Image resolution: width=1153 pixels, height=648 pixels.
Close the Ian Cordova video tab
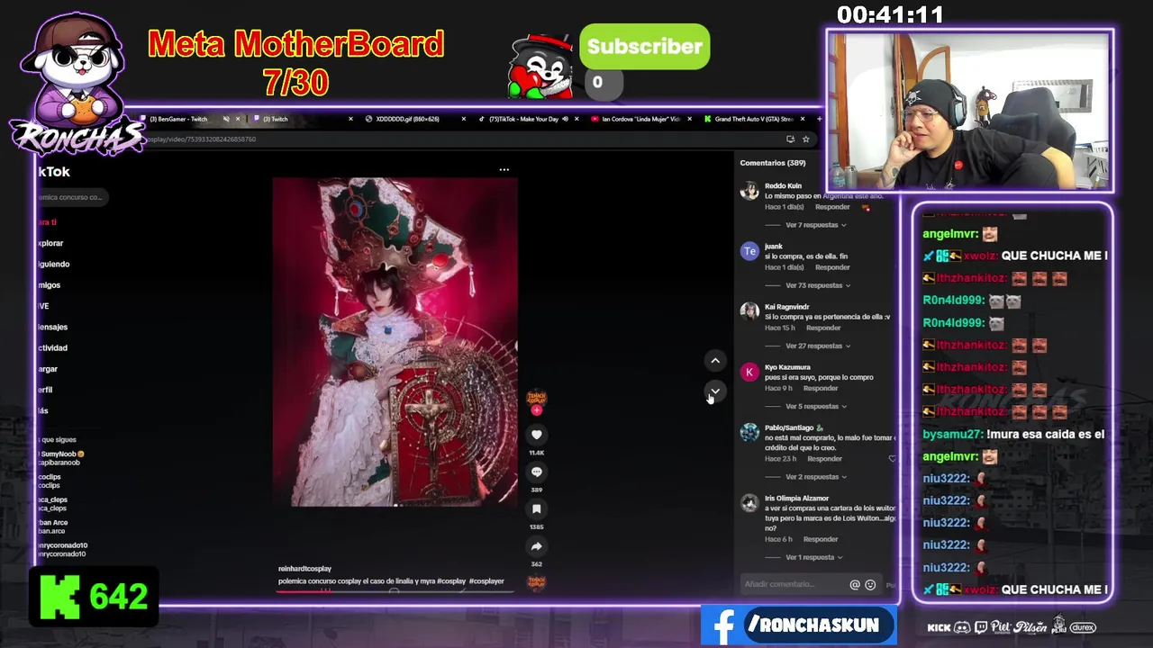coord(690,119)
